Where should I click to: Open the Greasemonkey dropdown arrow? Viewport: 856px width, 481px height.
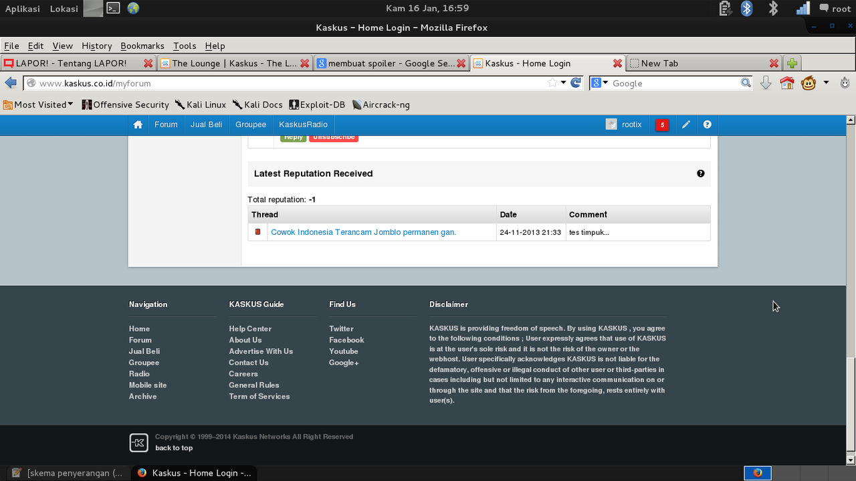click(x=826, y=82)
